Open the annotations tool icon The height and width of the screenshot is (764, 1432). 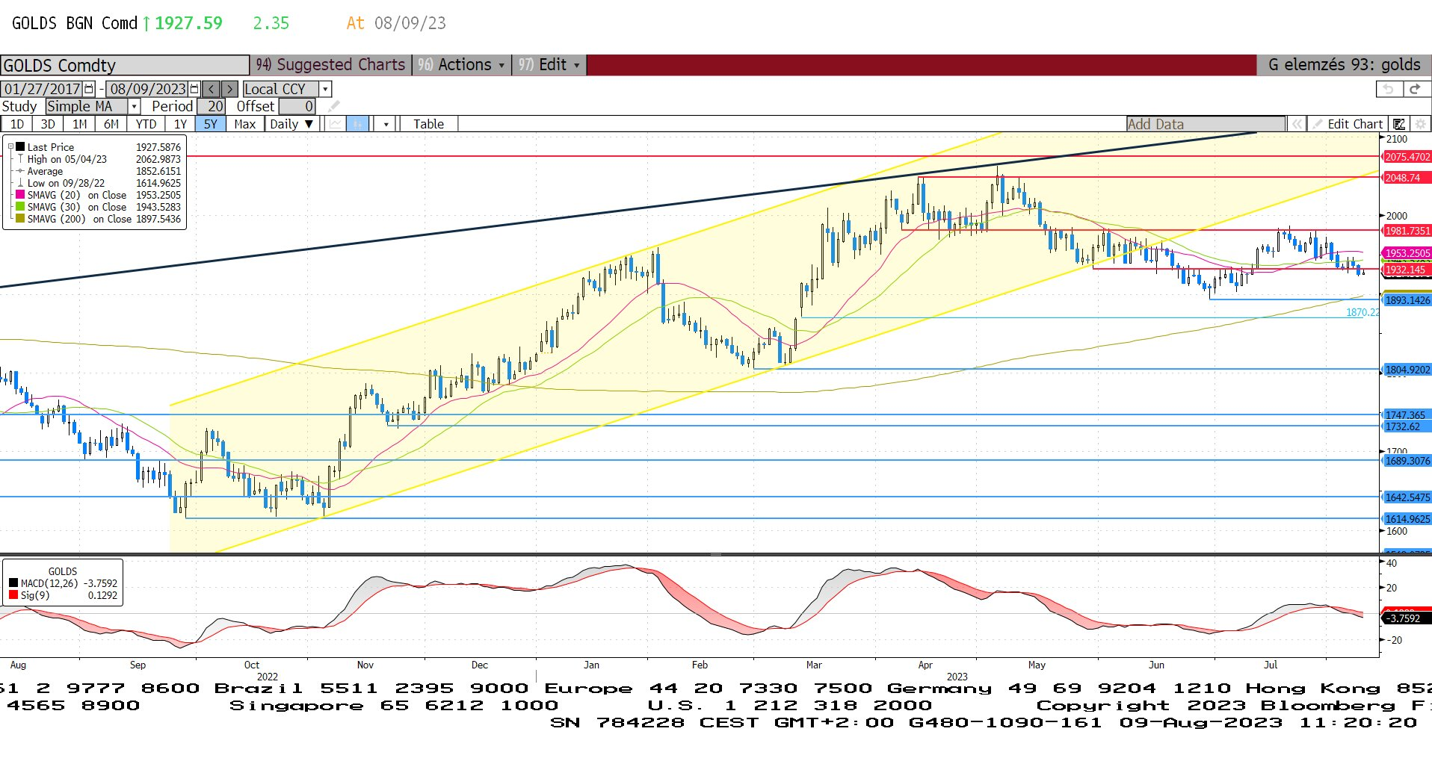coord(1399,124)
